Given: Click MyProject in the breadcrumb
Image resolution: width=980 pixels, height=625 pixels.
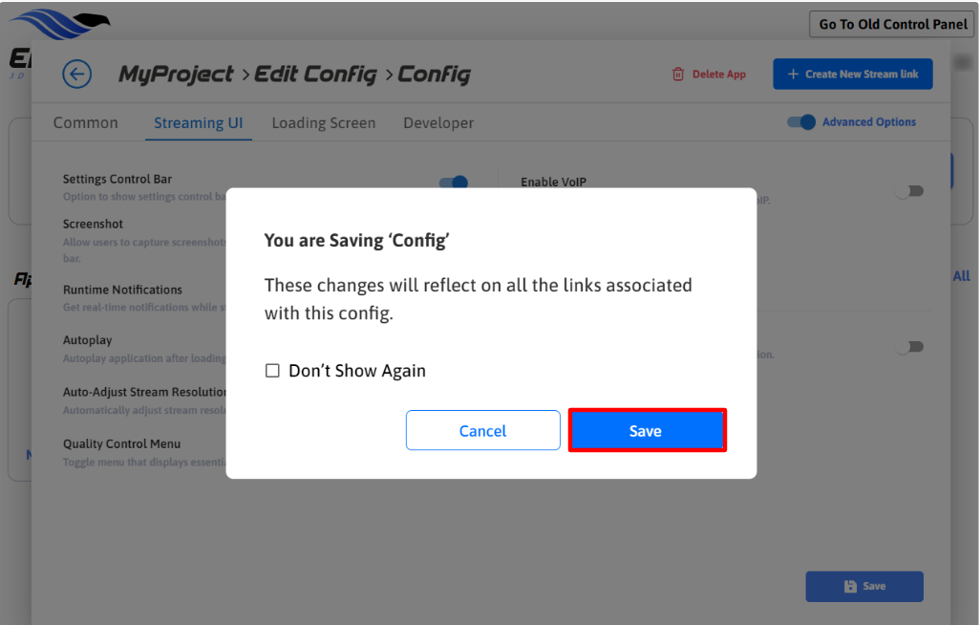Looking at the screenshot, I should pos(176,74).
